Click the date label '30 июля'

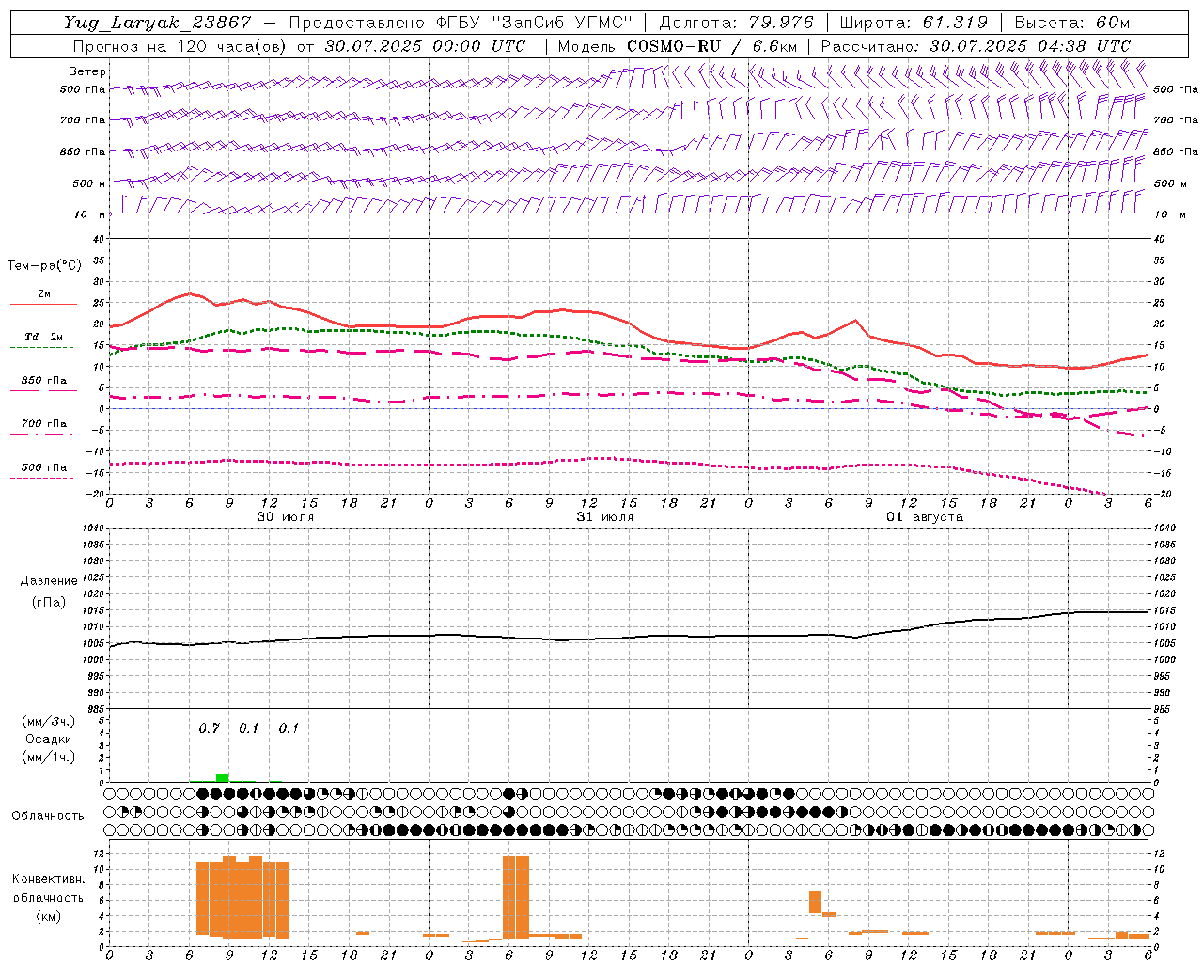tap(286, 517)
